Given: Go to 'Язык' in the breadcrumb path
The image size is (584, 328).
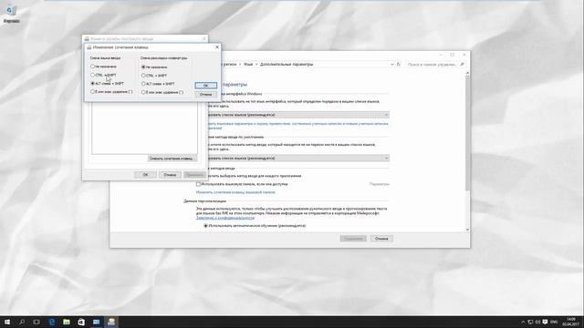Looking at the screenshot, I should [x=248, y=65].
